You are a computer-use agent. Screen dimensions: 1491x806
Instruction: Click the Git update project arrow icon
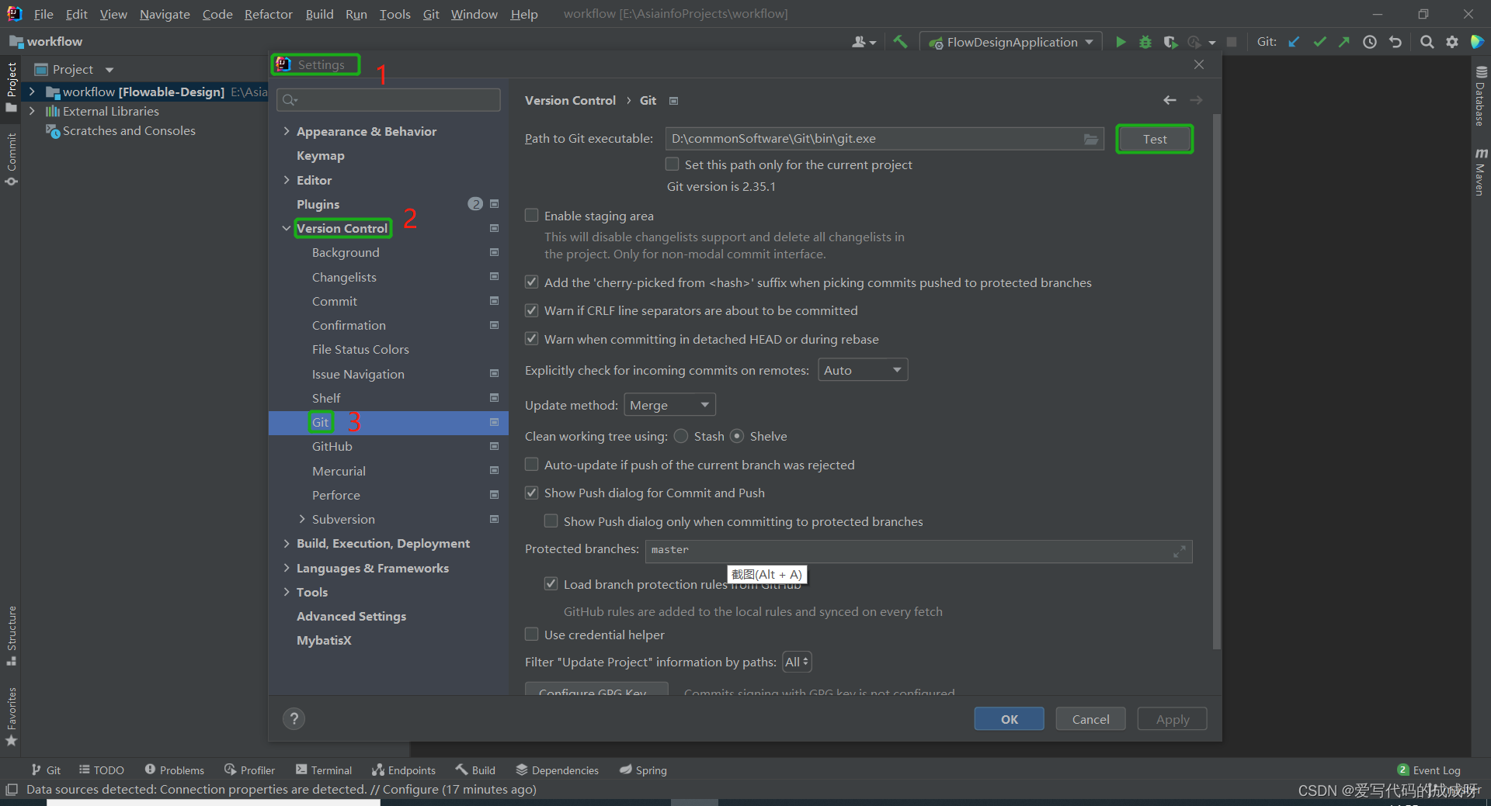tap(1295, 42)
